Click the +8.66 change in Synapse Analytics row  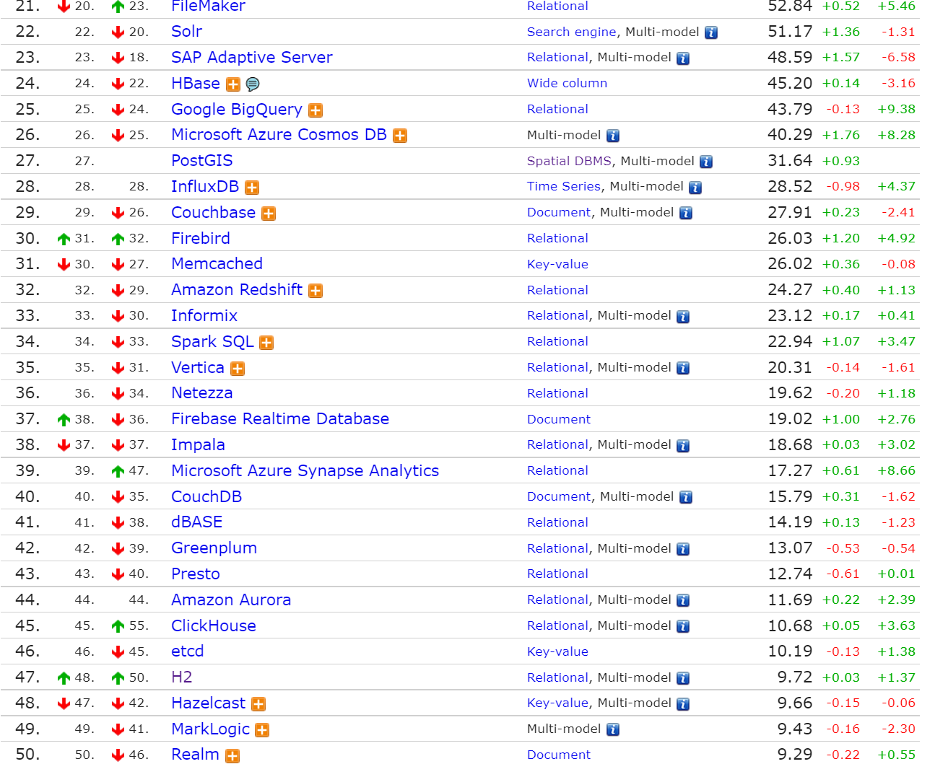[896, 471]
